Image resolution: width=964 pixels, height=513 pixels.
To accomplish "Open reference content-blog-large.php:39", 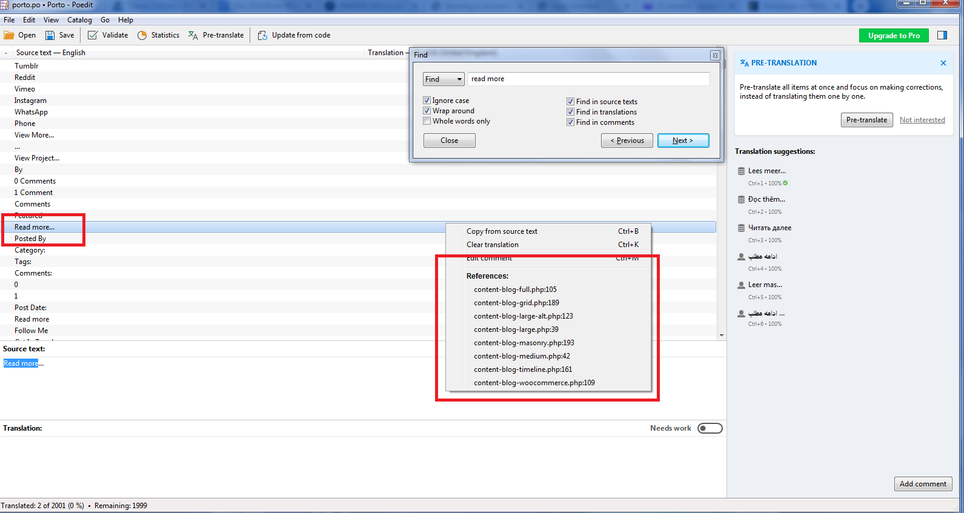I will (x=516, y=329).
